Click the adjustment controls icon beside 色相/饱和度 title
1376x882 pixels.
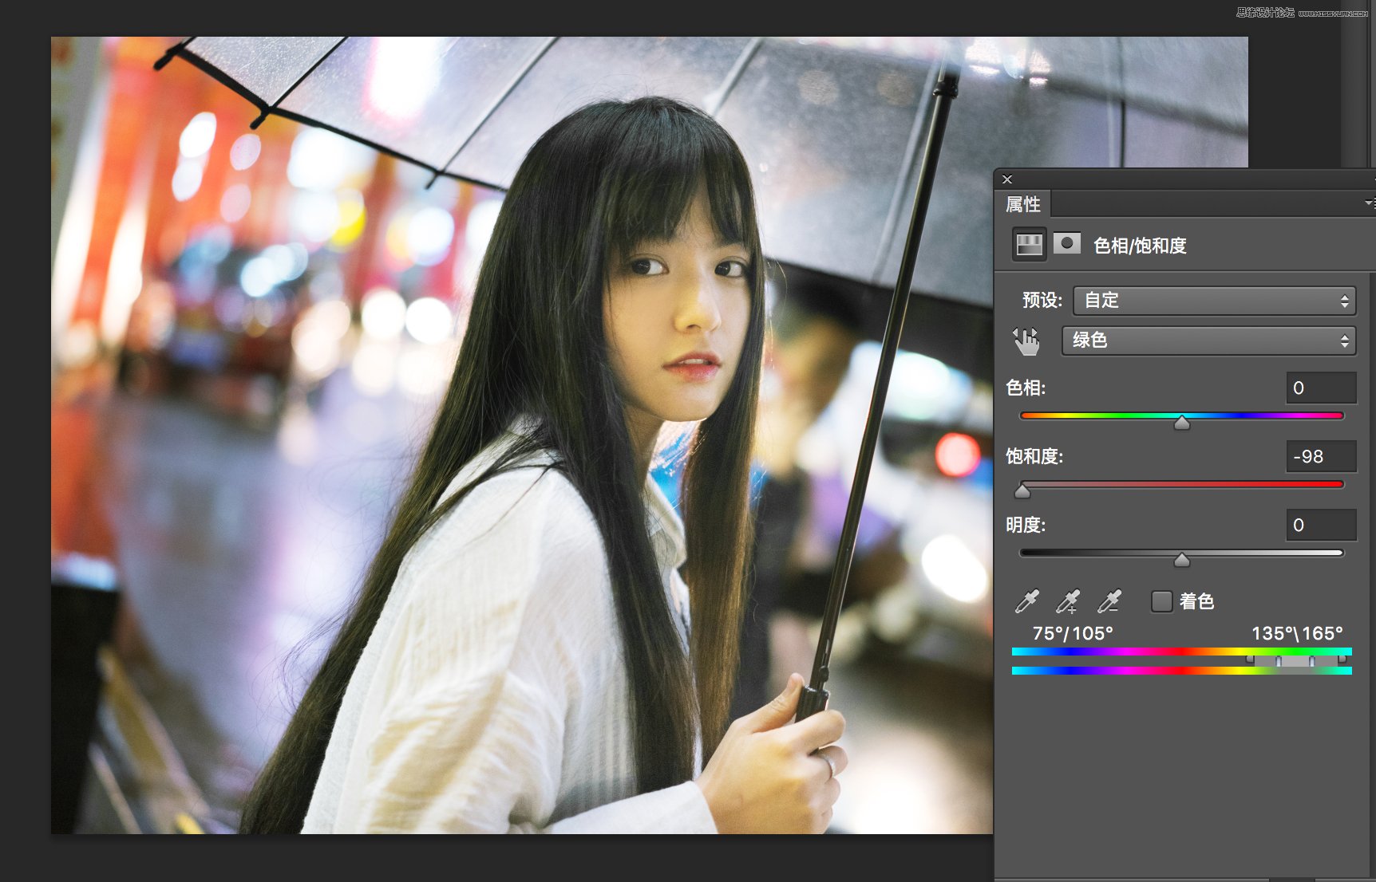pos(1030,245)
